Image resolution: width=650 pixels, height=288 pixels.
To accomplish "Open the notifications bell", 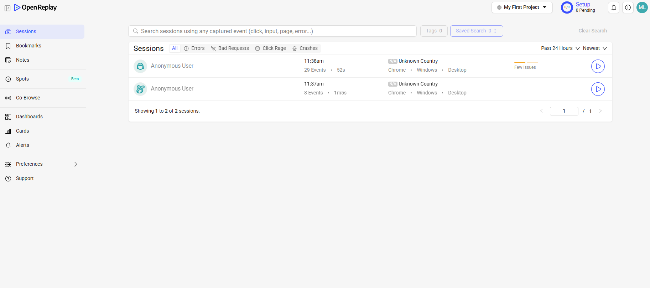I will click(x=613, y=7).
